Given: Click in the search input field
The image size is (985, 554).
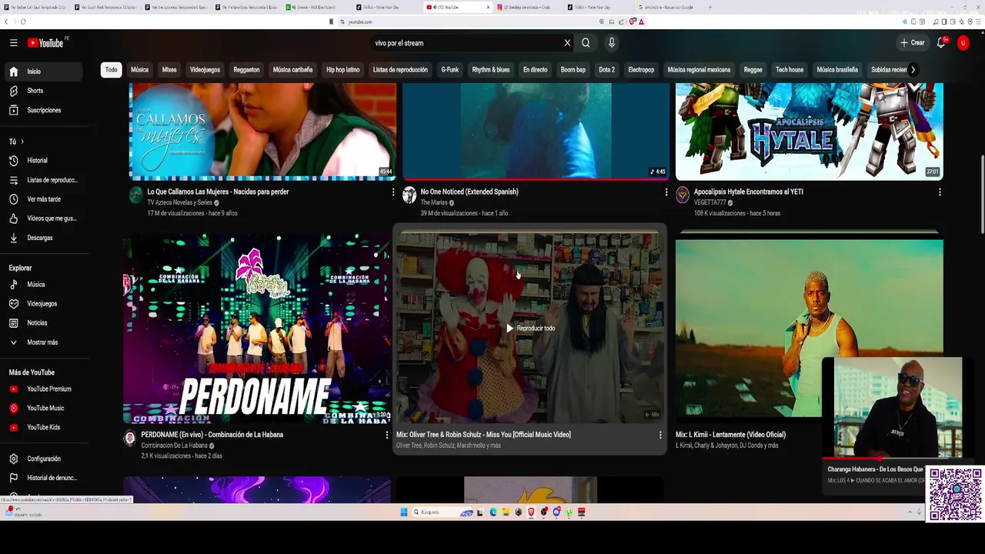Looking at the screenshot, I should [x=466, y=43].
